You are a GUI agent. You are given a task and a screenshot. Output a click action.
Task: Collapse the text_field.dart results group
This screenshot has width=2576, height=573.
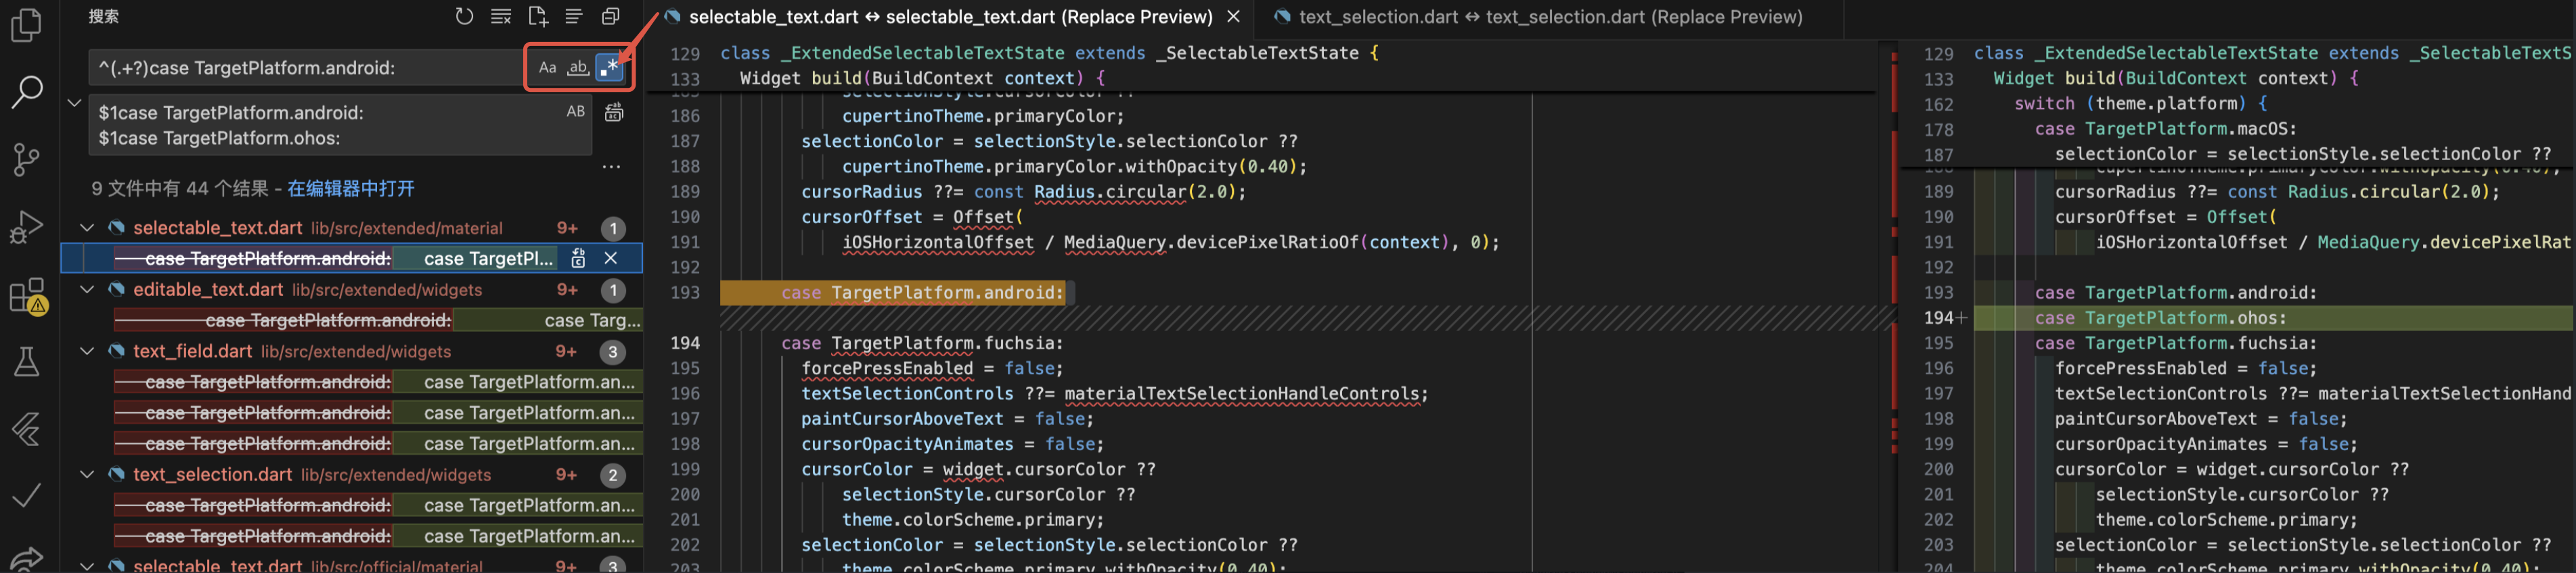(x=87, y=351)
